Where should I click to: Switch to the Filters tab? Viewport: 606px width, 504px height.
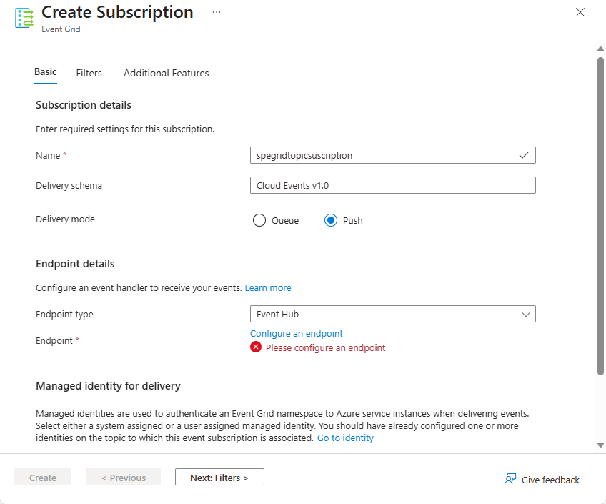(x=89, y=73)
